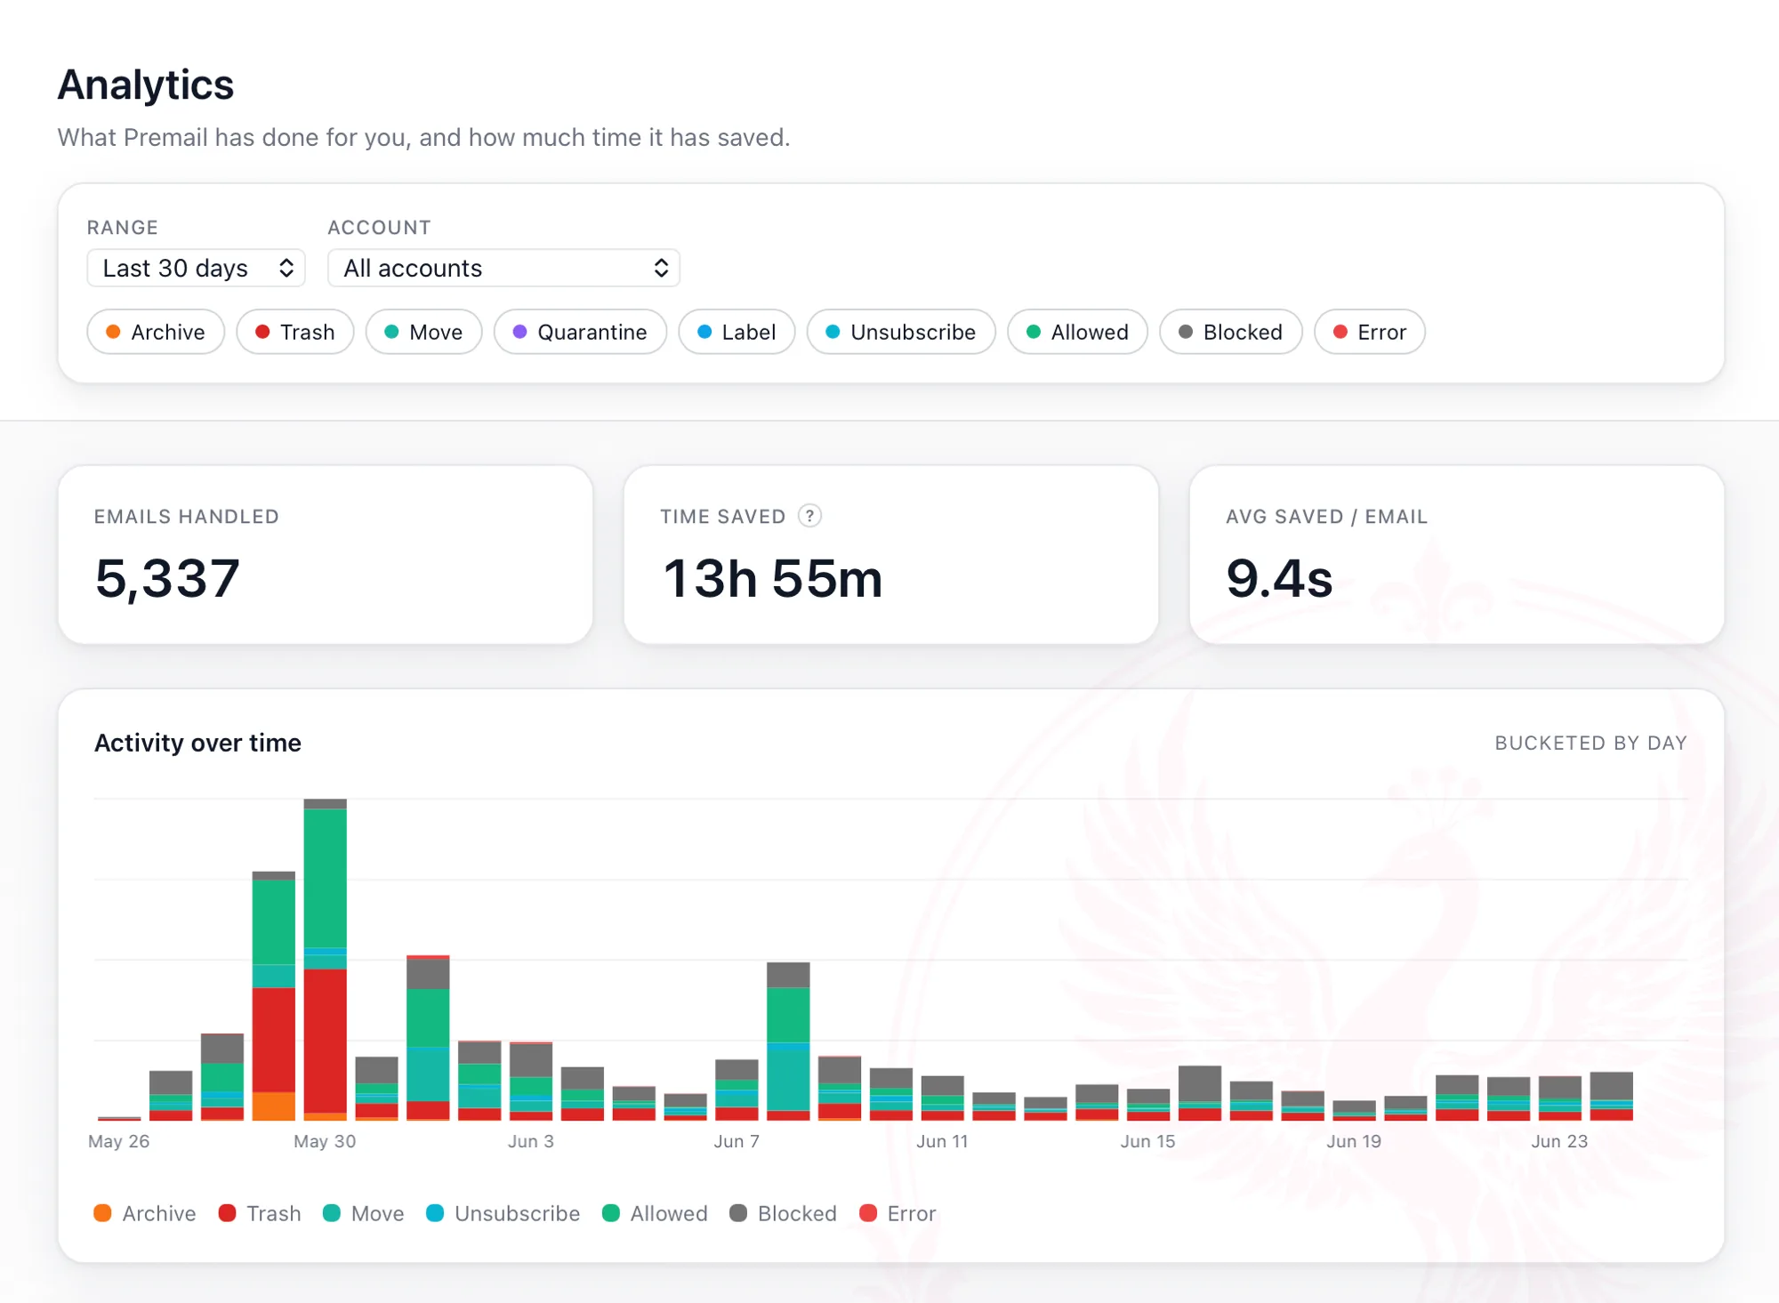Click the Jun 23 axis label
Screen dimensions: 1779x1303
[x=1559, y=1141]
